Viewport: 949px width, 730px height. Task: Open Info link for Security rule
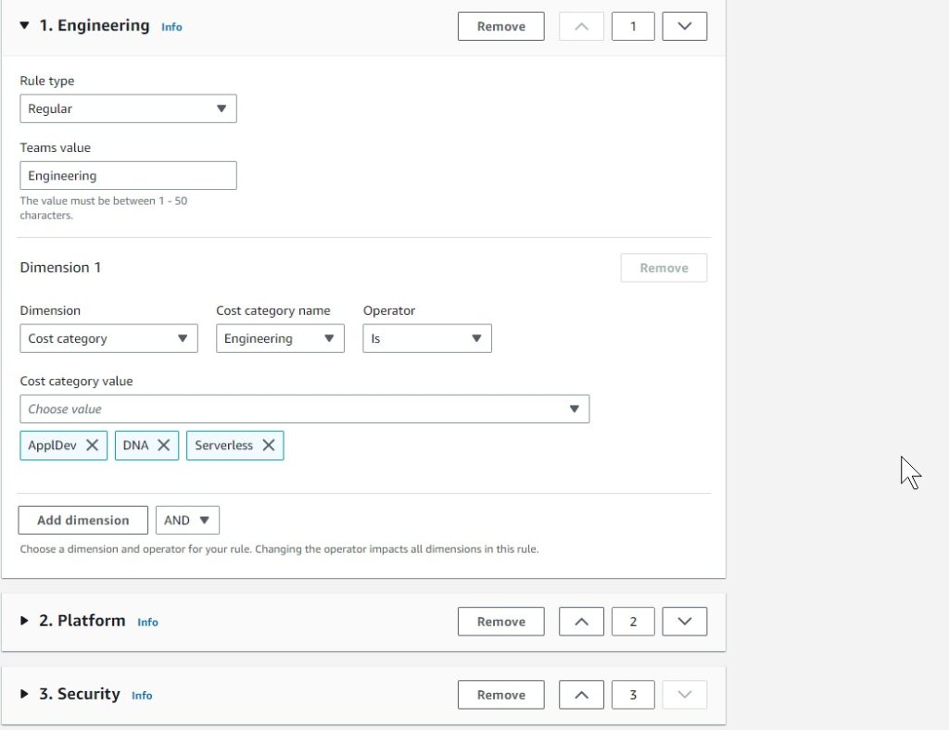point(142,695)
